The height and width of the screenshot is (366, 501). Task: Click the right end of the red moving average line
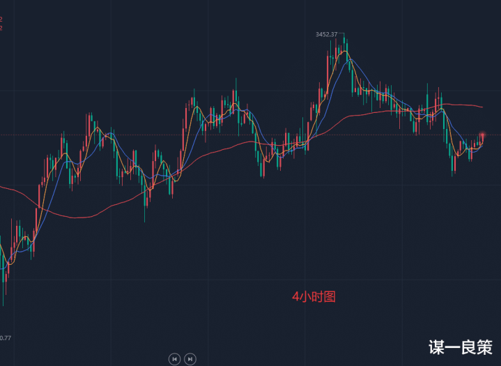pyautogui.click(x=482, y=107)
